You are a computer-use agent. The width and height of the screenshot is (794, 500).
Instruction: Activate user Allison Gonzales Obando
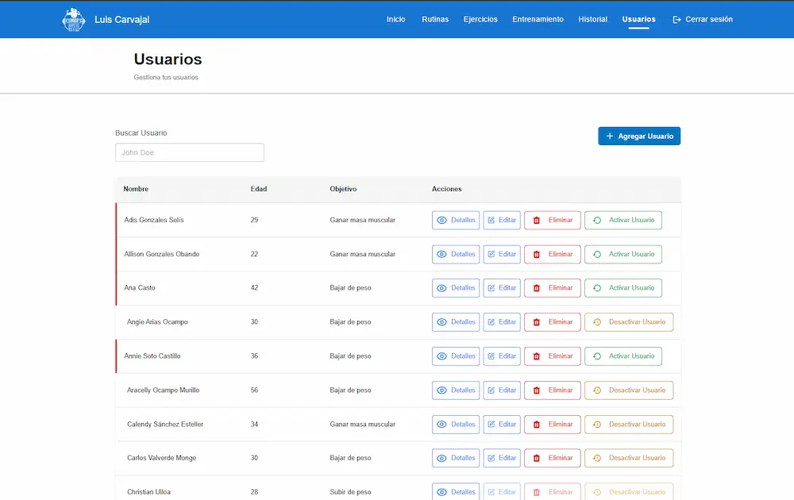coord(622,254)
